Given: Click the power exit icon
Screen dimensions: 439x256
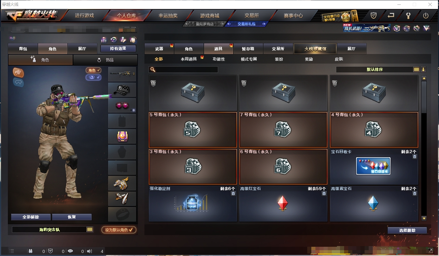Looking at the screenshot, I should [426, 15].
